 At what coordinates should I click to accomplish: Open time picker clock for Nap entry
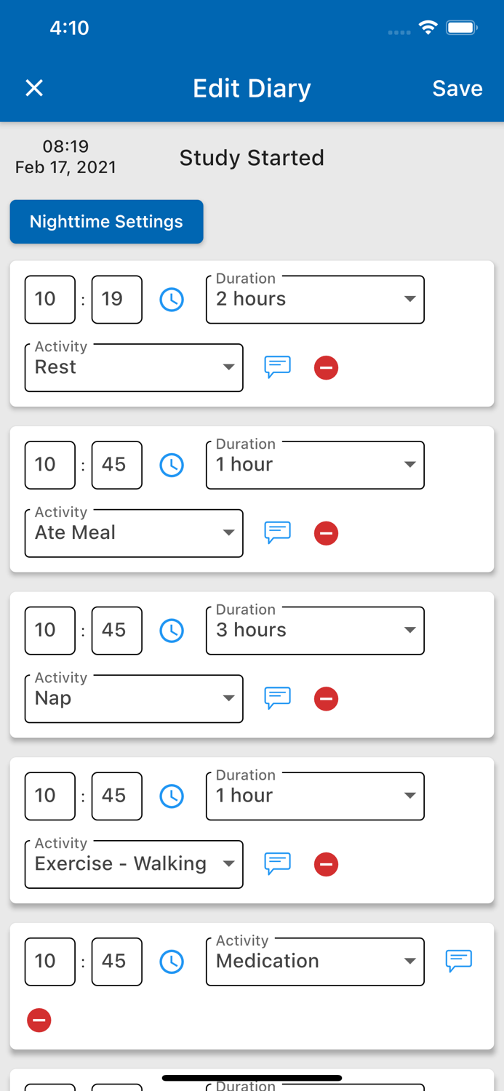tap(172, 631)
